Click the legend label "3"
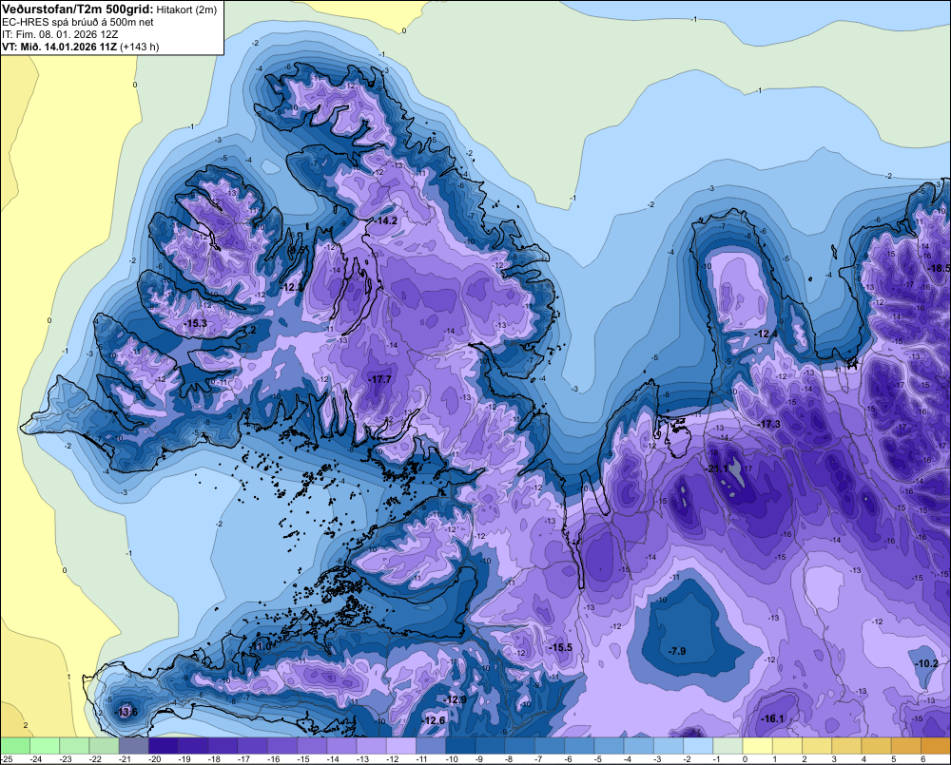This screenshot has height=765, width=951. tap(834, 759)
